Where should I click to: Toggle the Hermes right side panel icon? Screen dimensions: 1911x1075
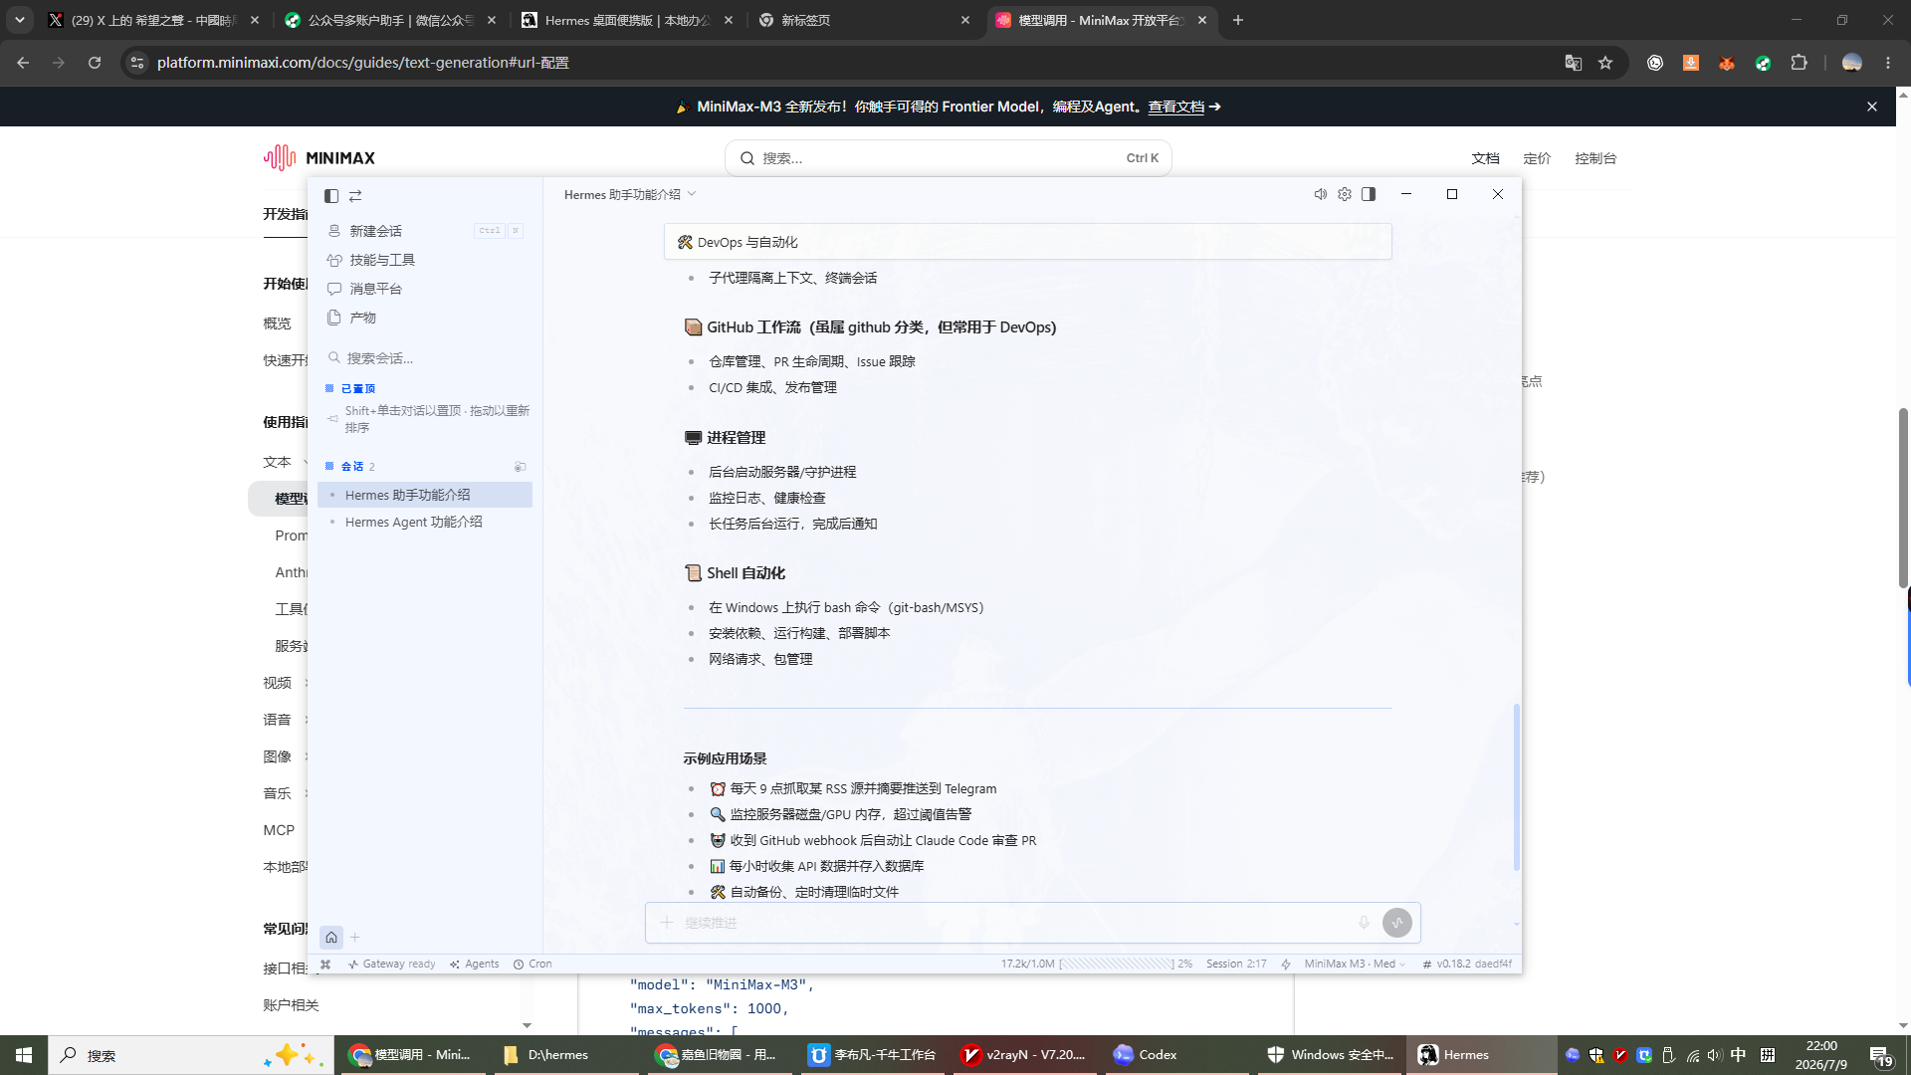point(1369,194)
